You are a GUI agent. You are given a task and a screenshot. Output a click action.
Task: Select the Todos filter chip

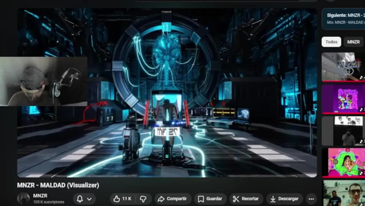pyautogui.click(x=331, y=42)
